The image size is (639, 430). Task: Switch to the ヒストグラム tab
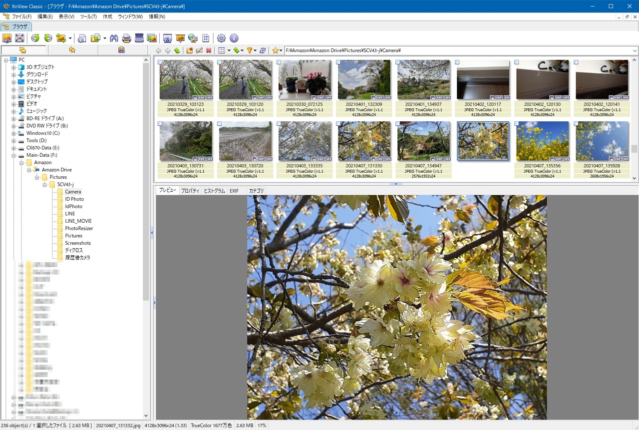pyautogui.click(x=214, y=191)
